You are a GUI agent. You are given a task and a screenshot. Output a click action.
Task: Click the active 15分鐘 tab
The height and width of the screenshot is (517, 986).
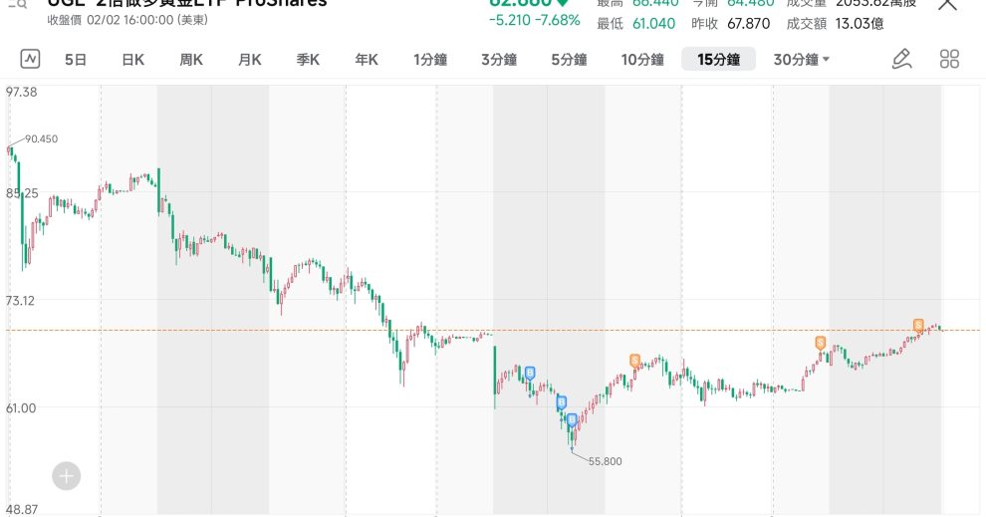[718, 60]
